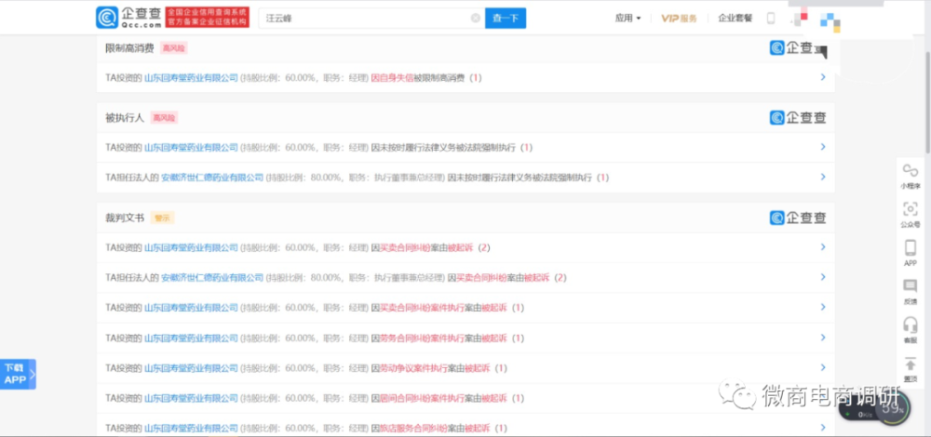
Task: Click 顾问合同纠纷案件执行 red text
Action: coord(421,398)
